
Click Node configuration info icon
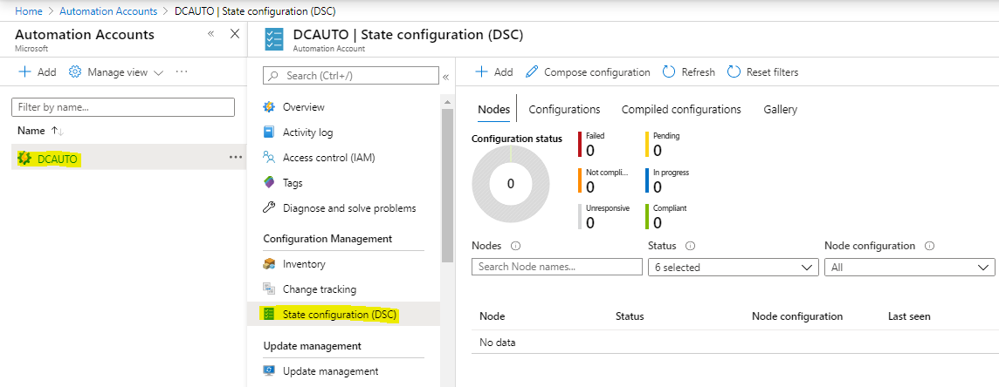[x=929, y=246]
